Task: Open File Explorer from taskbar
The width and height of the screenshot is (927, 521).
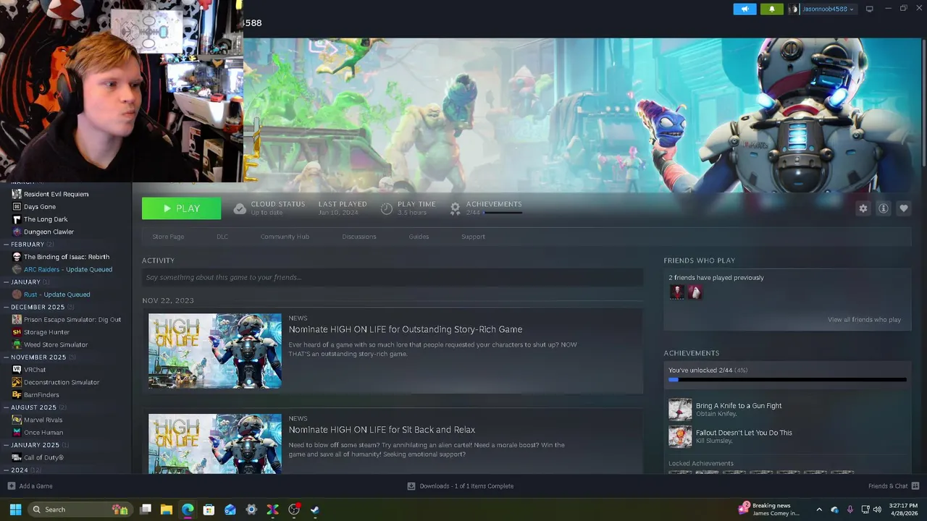Action: (166, 509)
